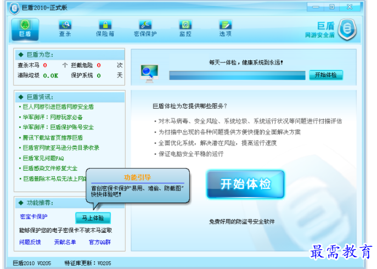Image resolution: width=377 pixels, height=269 pixels.
Task: Click the 特征库更新：V0205 status text
Action: click(x=88, y=263)
